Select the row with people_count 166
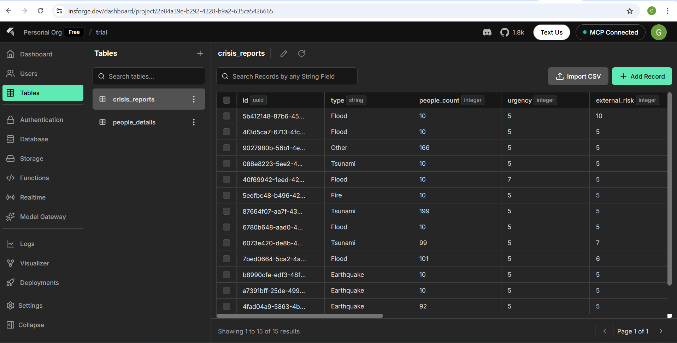Screen dimensions: 677x343 (x=226, y=148)
